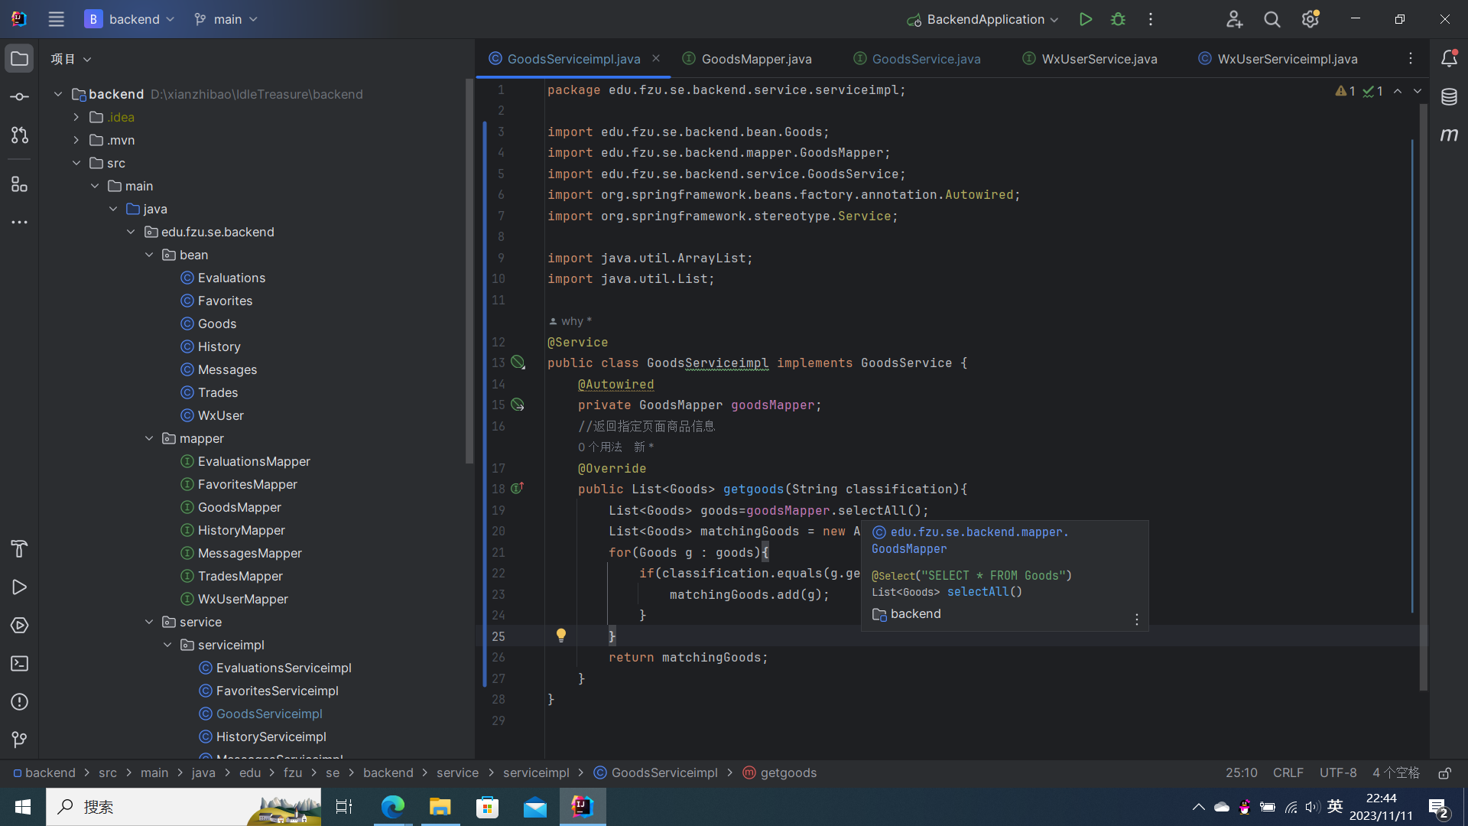Open Goods class in project tree

[217, 324]
